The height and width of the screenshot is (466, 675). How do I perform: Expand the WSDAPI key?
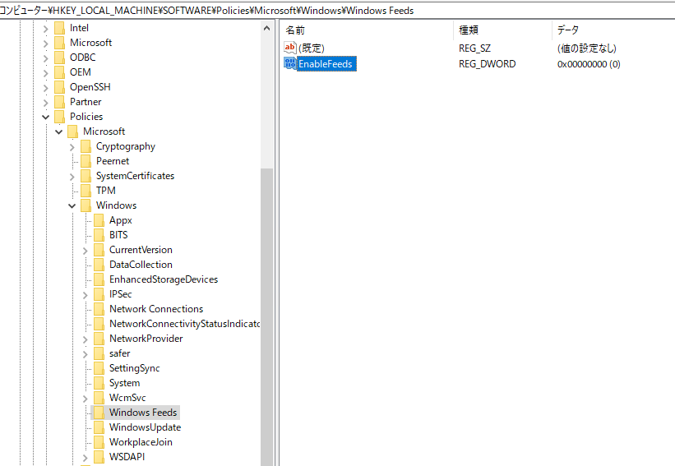point(86,458)
